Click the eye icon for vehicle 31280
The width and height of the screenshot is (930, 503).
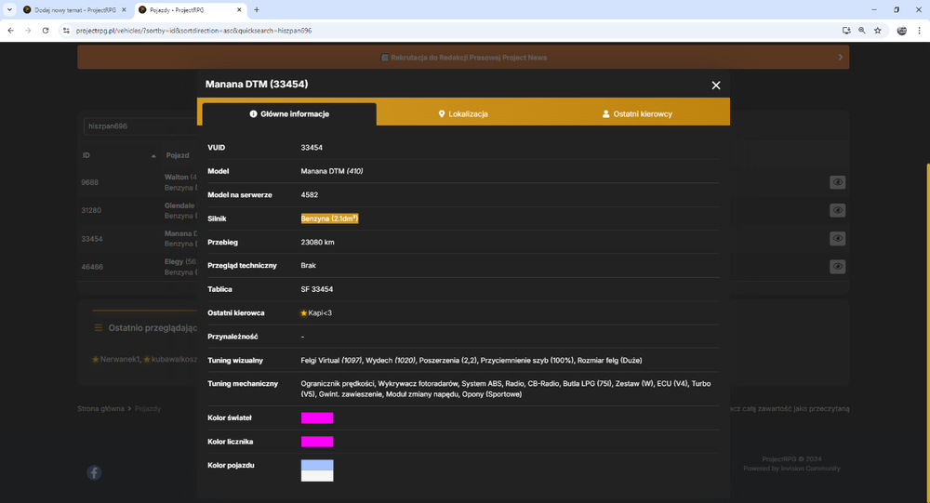838,210
